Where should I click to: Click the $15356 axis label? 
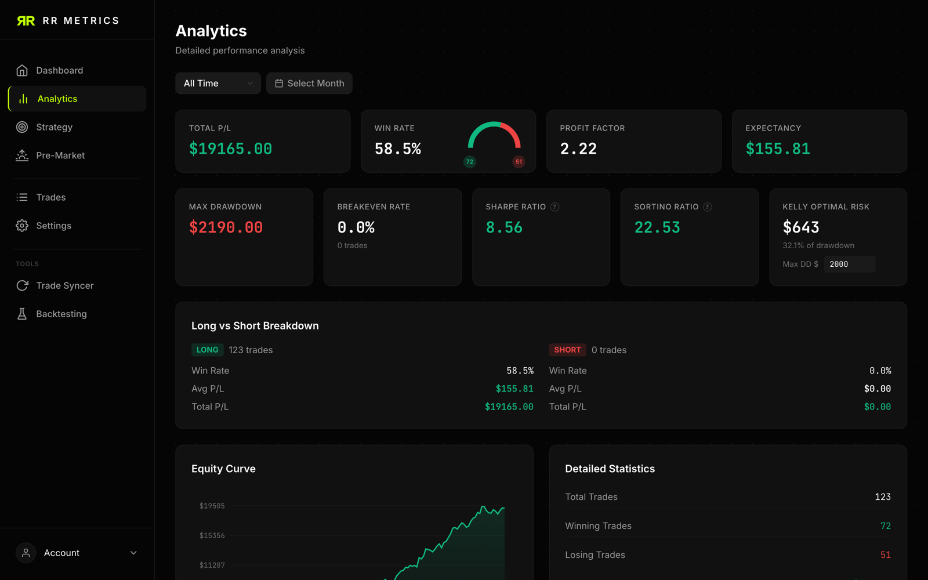tap(212, 535)
